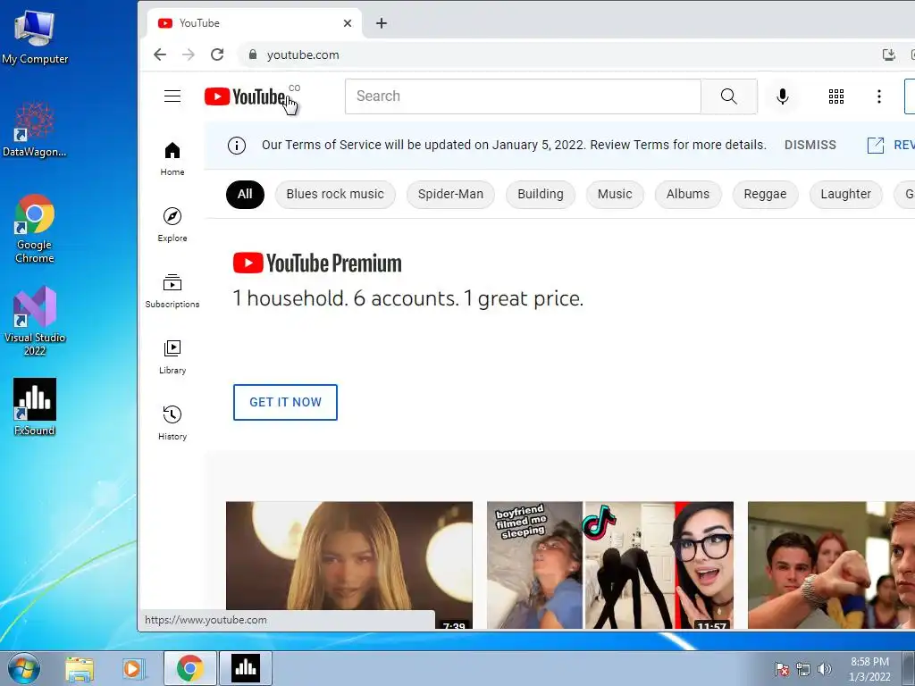Click the YouTube Premium banner logo
Viewport: 915px width, 686px height.
[317, 264]
